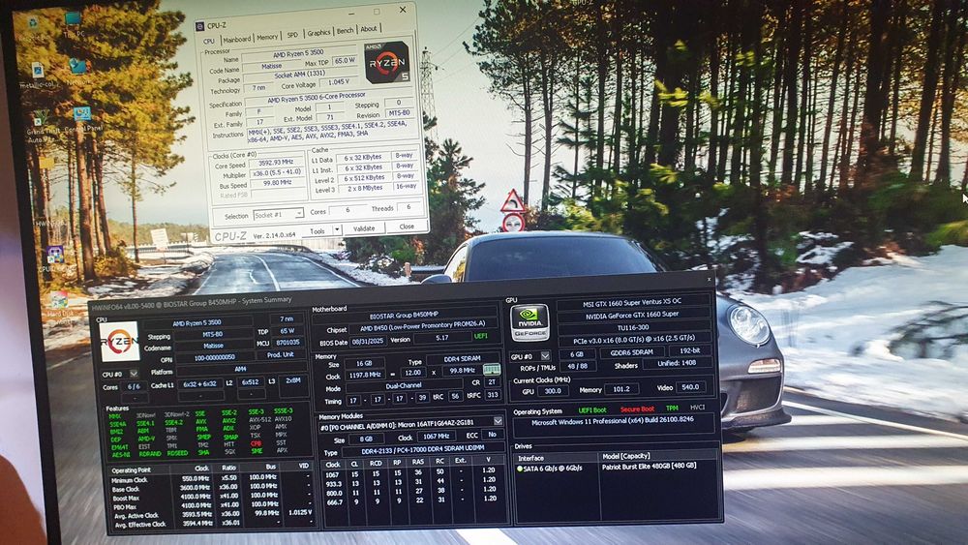968x545 pixels.
Task: Click the red CPB feature label
Action: point(256,443)
